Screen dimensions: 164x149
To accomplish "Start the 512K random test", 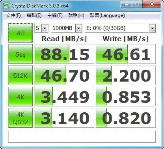I will pyautogui.click(x=20, y=75).
